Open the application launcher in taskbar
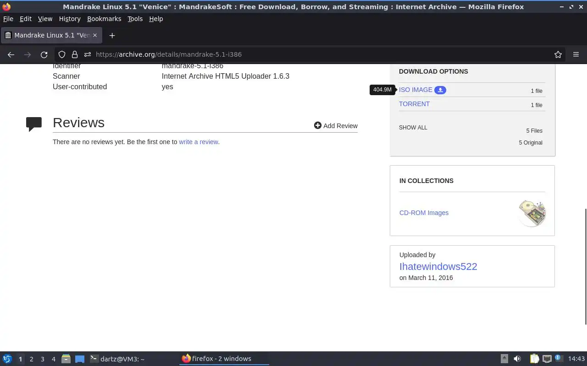 tap(7, 359)
